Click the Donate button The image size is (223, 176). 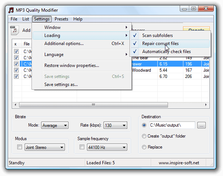coord(196,29)
